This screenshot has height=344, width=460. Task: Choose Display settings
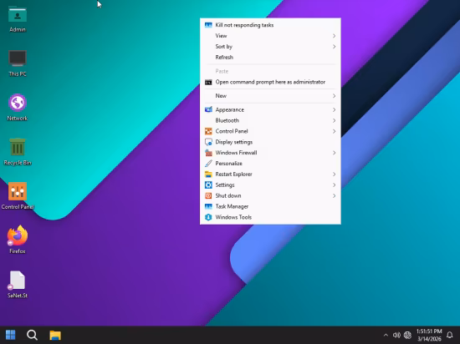270,142
